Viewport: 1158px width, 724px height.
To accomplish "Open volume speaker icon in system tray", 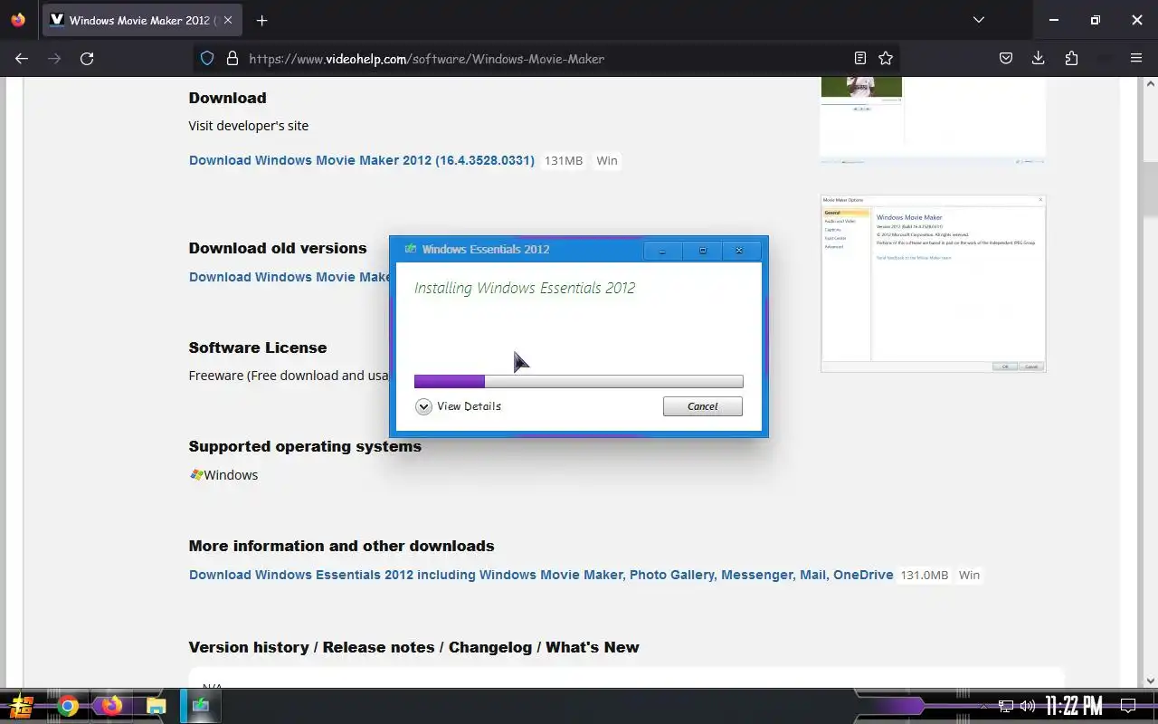I will (x=1027, y=706).
